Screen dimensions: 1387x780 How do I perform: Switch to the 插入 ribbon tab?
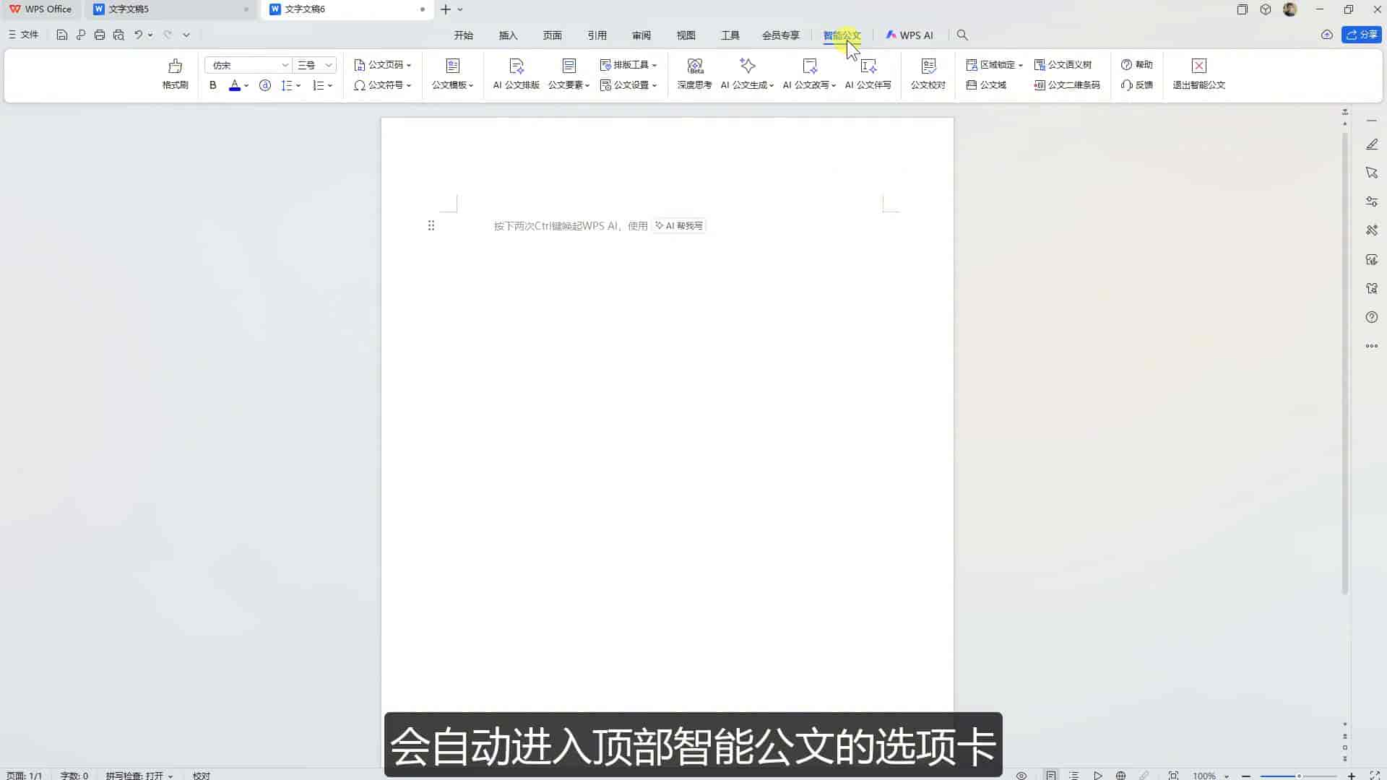click(508, 35)
